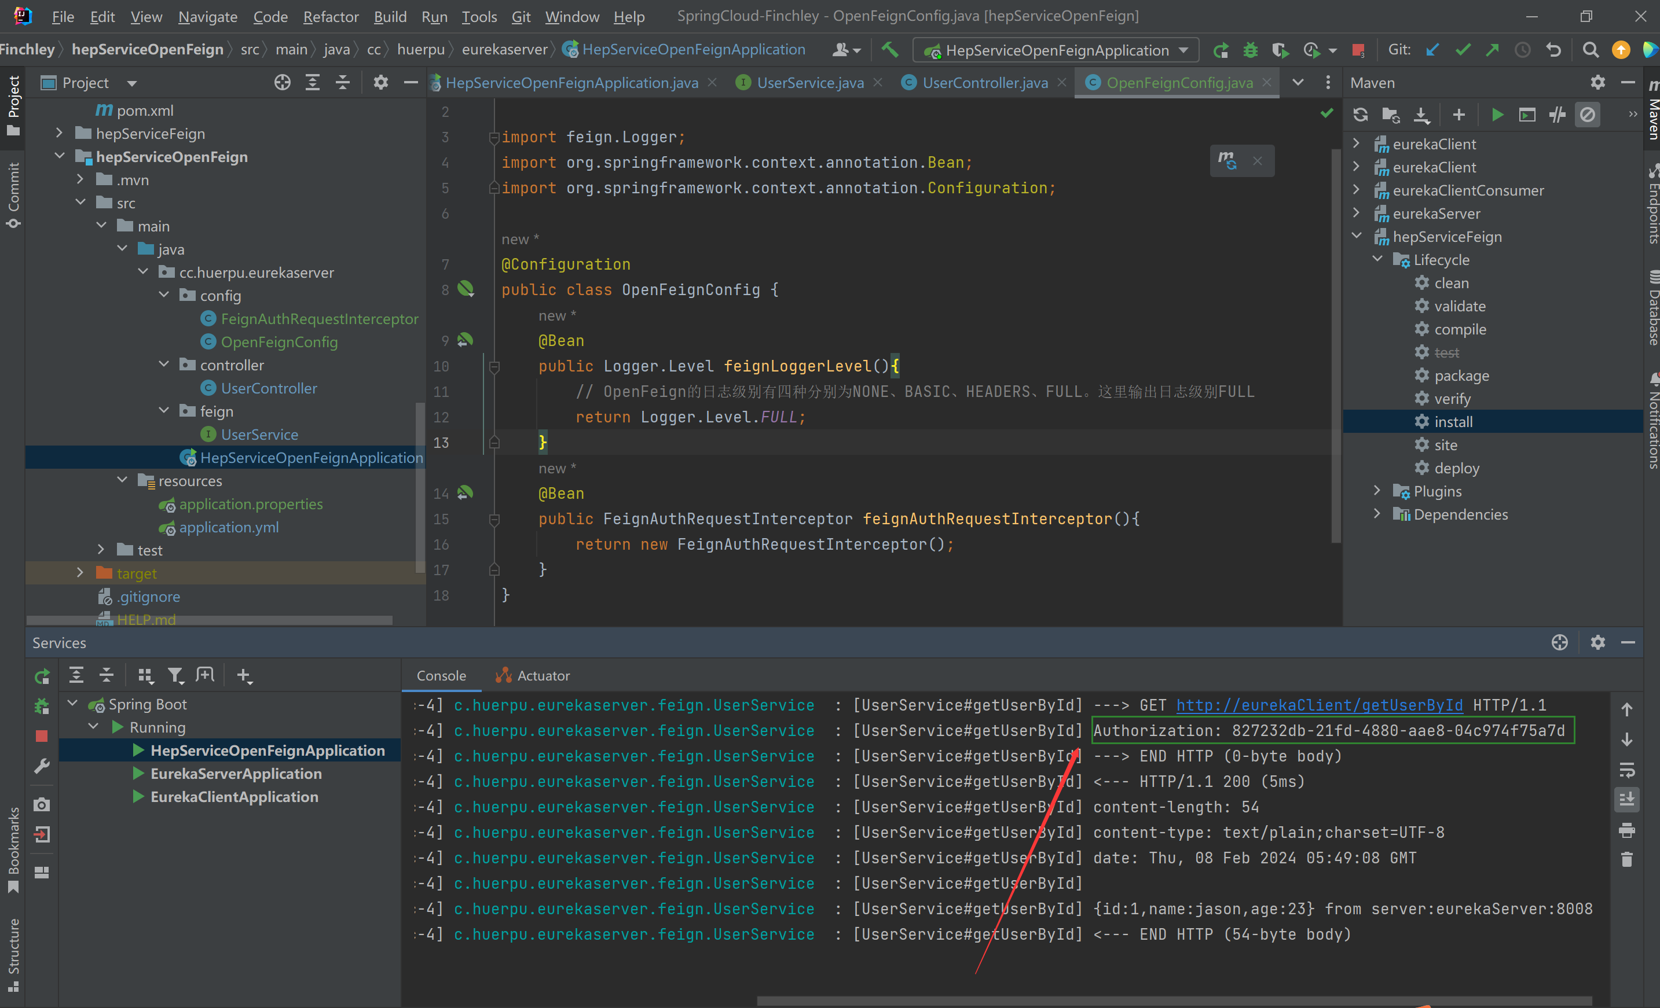Screen dimensions: 1660x1008
Task: Click the Debug bug icon in toolbar
Action: 1251,50
